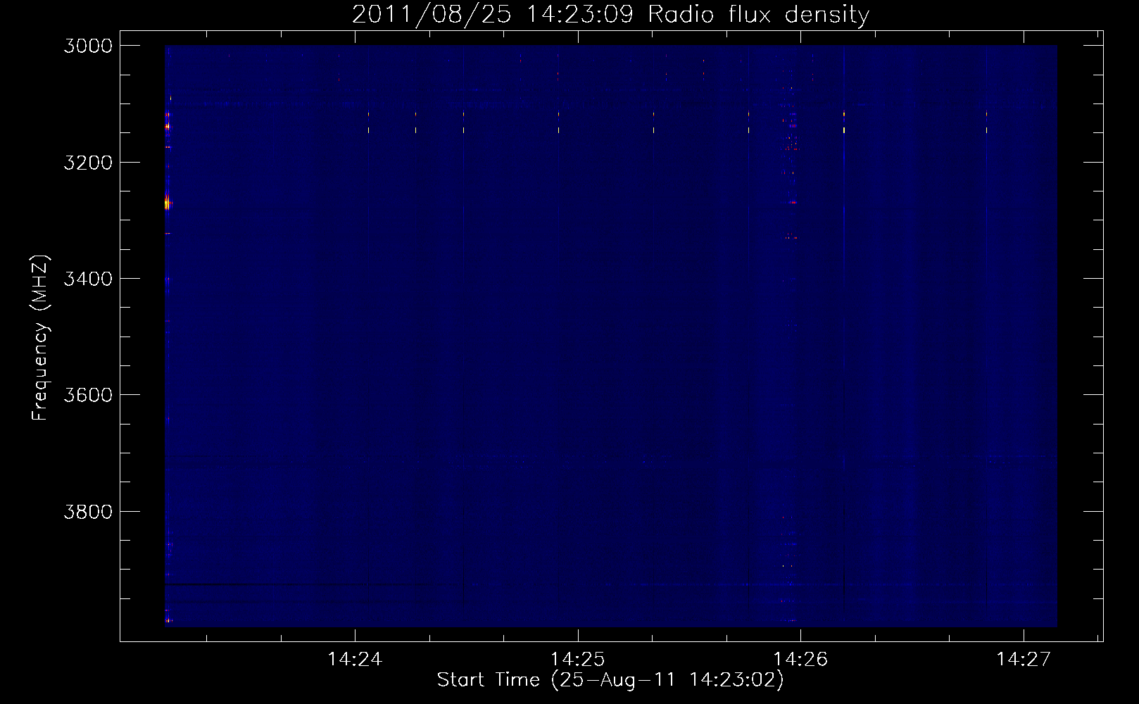Click the 'Start Time (25-Aug-11 14:23:02)' axis label
This screenshot has width=1139, height=704.
(x=610, y=680)
